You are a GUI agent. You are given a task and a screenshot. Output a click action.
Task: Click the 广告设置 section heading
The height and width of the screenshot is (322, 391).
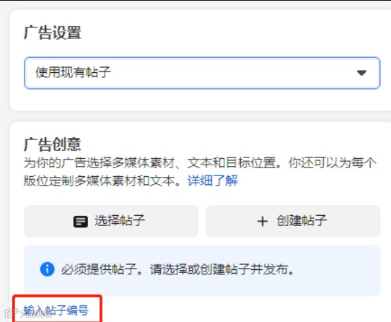point(53,32)
